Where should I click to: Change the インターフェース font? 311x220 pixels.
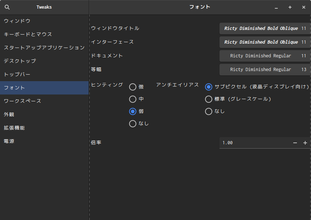click(264, 42)
